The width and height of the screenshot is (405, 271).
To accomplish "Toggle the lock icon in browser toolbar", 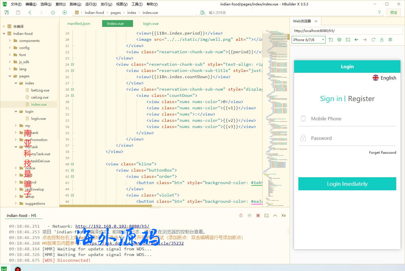I will click(x=382, y=40).
